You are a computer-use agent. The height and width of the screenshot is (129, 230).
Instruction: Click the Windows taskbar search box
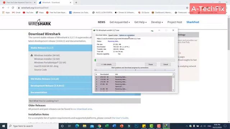coord(33,126)
